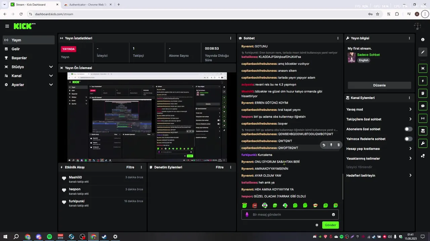Open a new Chrome tab
This screenshot has width=430, height=241.
pyautogui.click(x=119, y=5)
